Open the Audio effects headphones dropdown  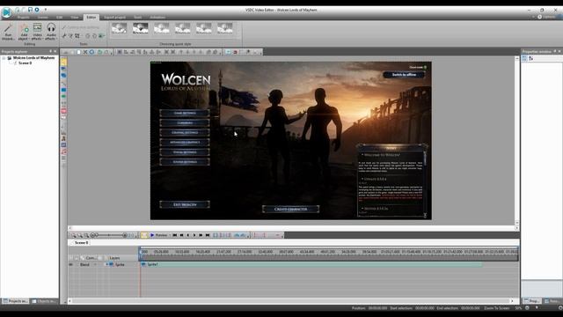pyautogui.click(x=51, y=33)
